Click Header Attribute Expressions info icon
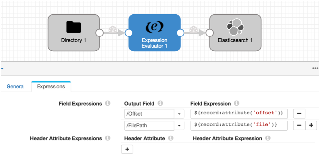Screen dimensions: 320x157 [x=108, y=138]
